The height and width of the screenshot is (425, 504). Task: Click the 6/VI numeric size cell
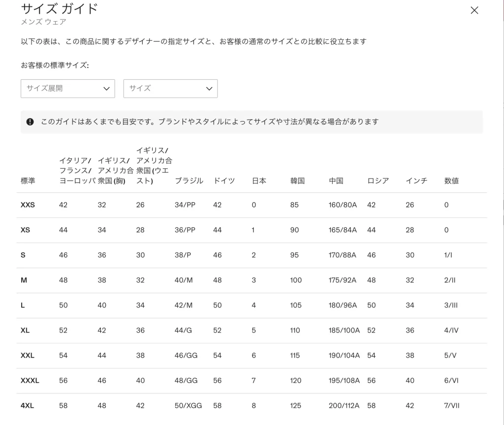click(451, 380)
